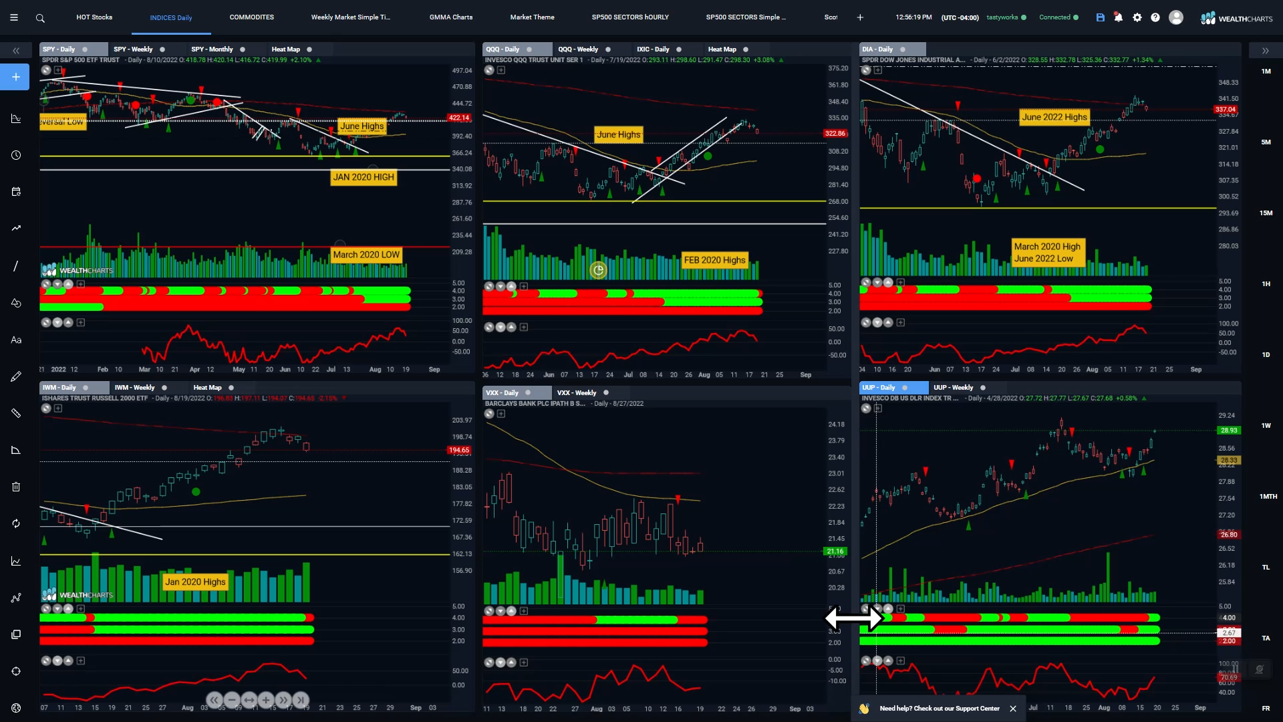Hide the DIA price chart overlay

click(x=866, y=70)
